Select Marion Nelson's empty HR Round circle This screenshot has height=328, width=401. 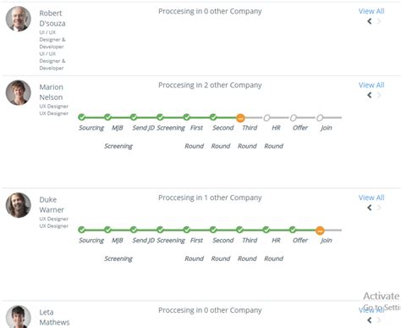pyautogui.click(x=266, y=118)
